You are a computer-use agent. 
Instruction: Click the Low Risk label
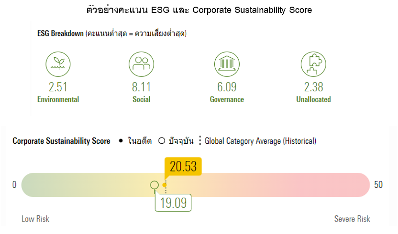coord(35,219)
